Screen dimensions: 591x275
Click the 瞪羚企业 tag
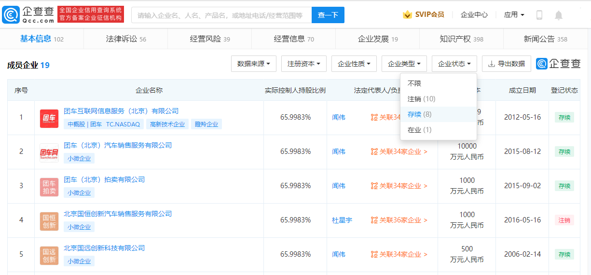(x=206, y=124)
